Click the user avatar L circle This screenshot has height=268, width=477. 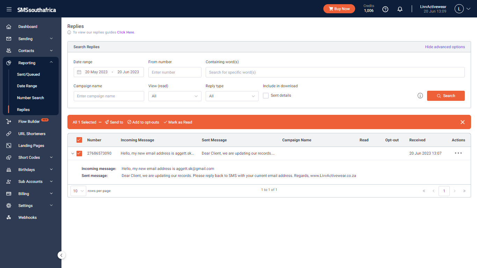click(459, 9)
